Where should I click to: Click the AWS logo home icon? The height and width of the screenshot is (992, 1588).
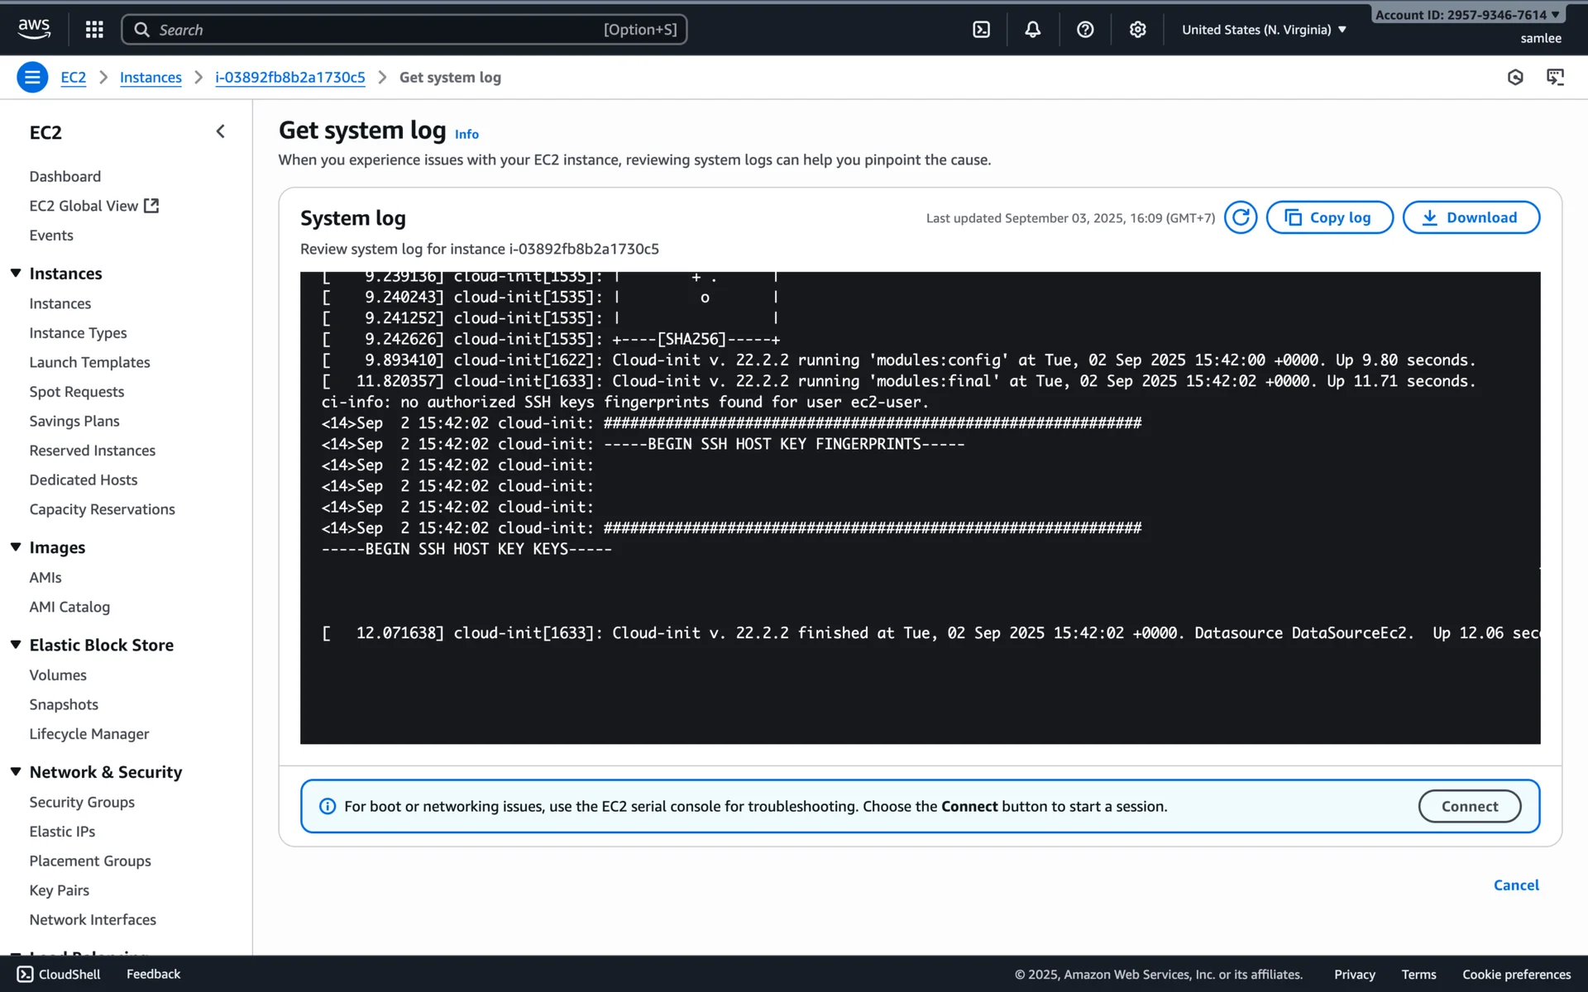(x=34, y=29)
